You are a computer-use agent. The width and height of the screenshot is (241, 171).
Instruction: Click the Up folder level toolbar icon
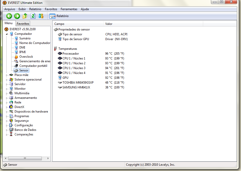[25, 16]
